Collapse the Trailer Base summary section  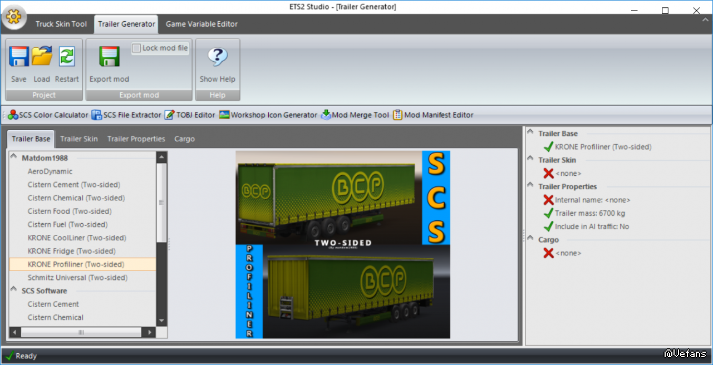(x=530, y=133)
